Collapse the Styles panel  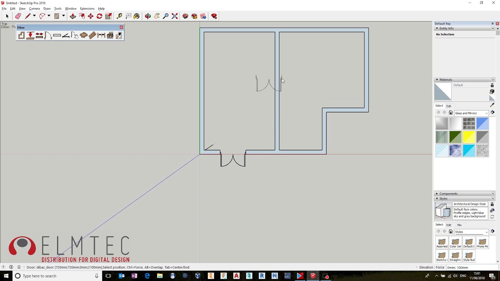pos(437,199)
